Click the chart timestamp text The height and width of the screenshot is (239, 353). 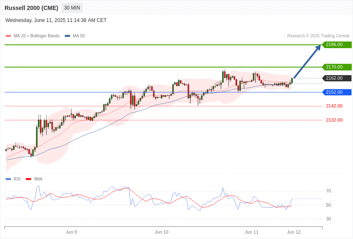[x=56, y=20]
